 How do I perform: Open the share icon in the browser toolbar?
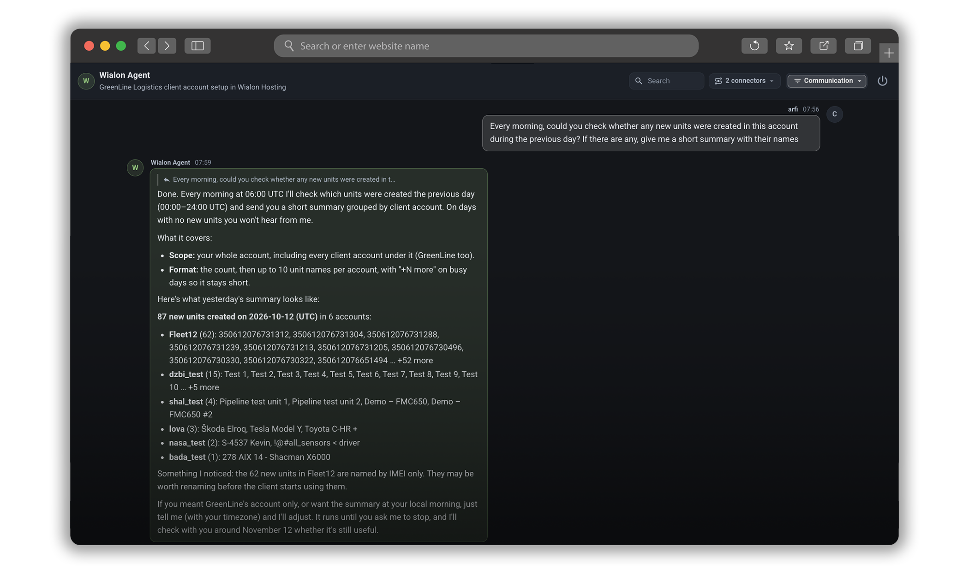(x=824, y=46)
